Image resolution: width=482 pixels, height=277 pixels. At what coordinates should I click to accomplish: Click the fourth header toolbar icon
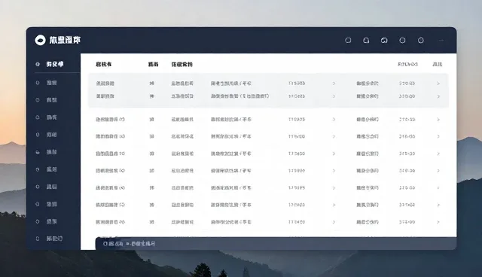[x=402, y=40]
